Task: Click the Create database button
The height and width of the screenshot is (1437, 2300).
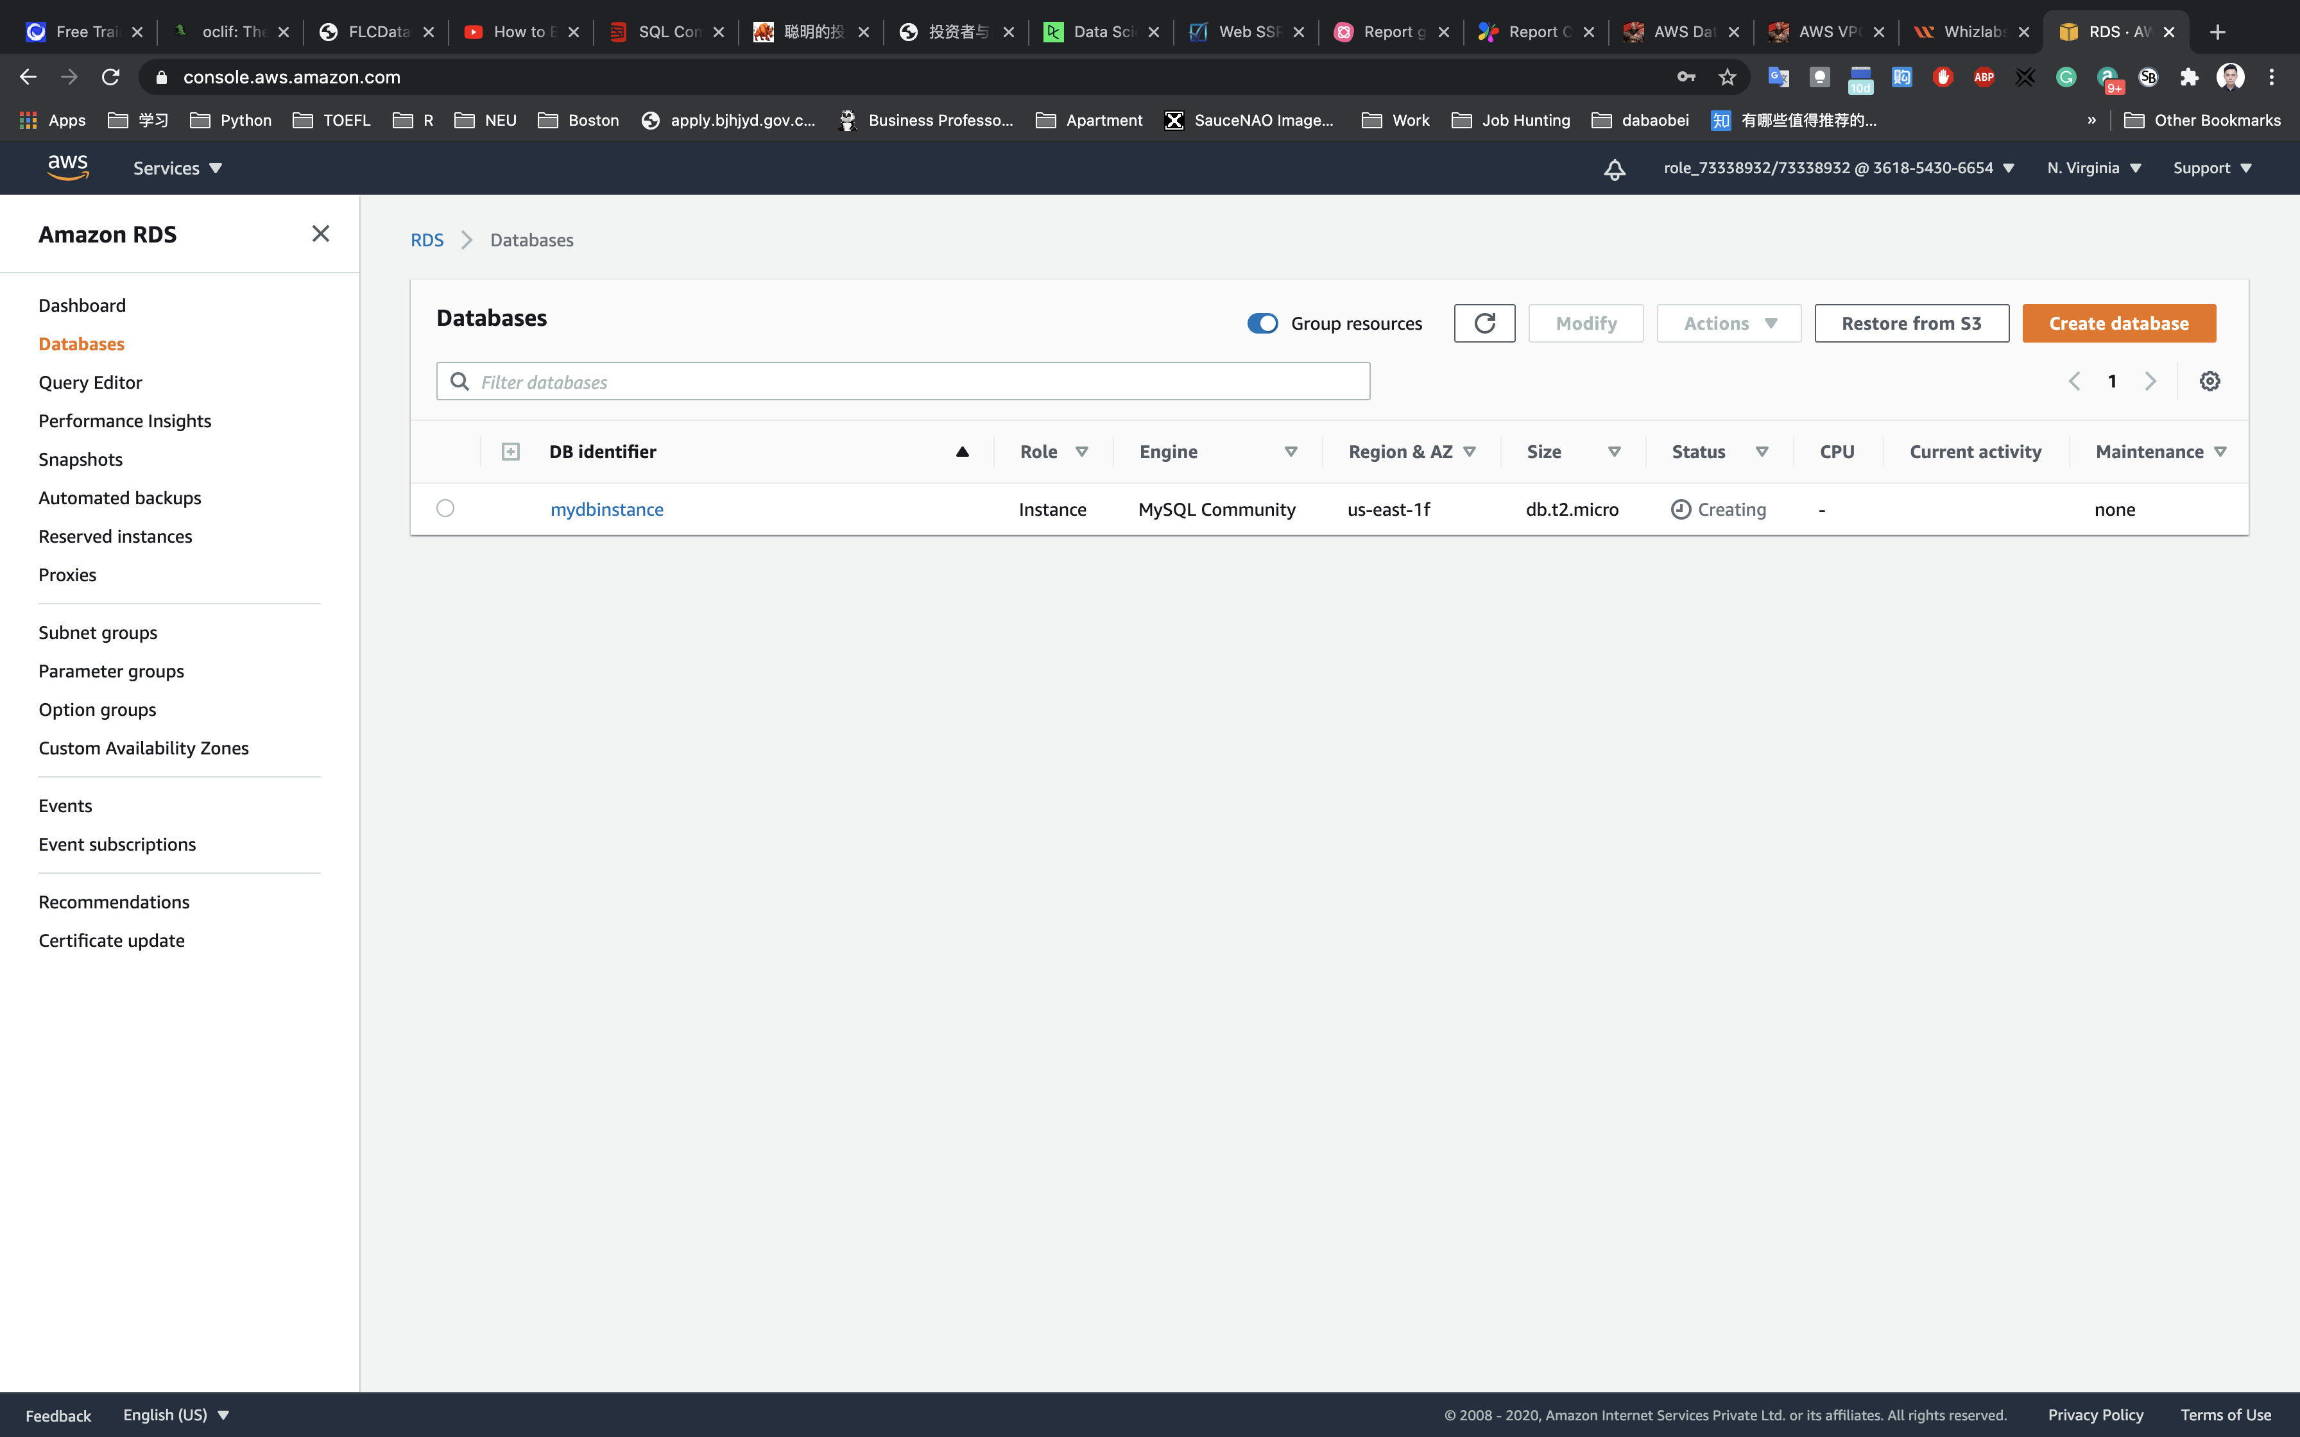Action: [x=2118, y=323]
